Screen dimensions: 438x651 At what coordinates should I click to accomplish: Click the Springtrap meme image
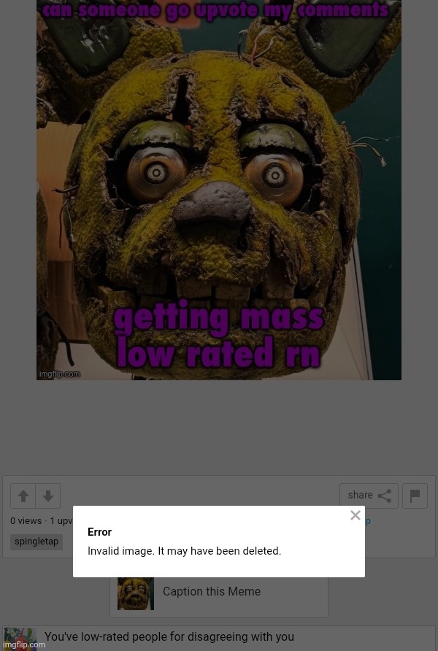[x=219, y=190]
